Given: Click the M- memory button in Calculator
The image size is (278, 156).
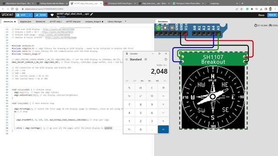Looking at the screenshot, I should 150,81.
